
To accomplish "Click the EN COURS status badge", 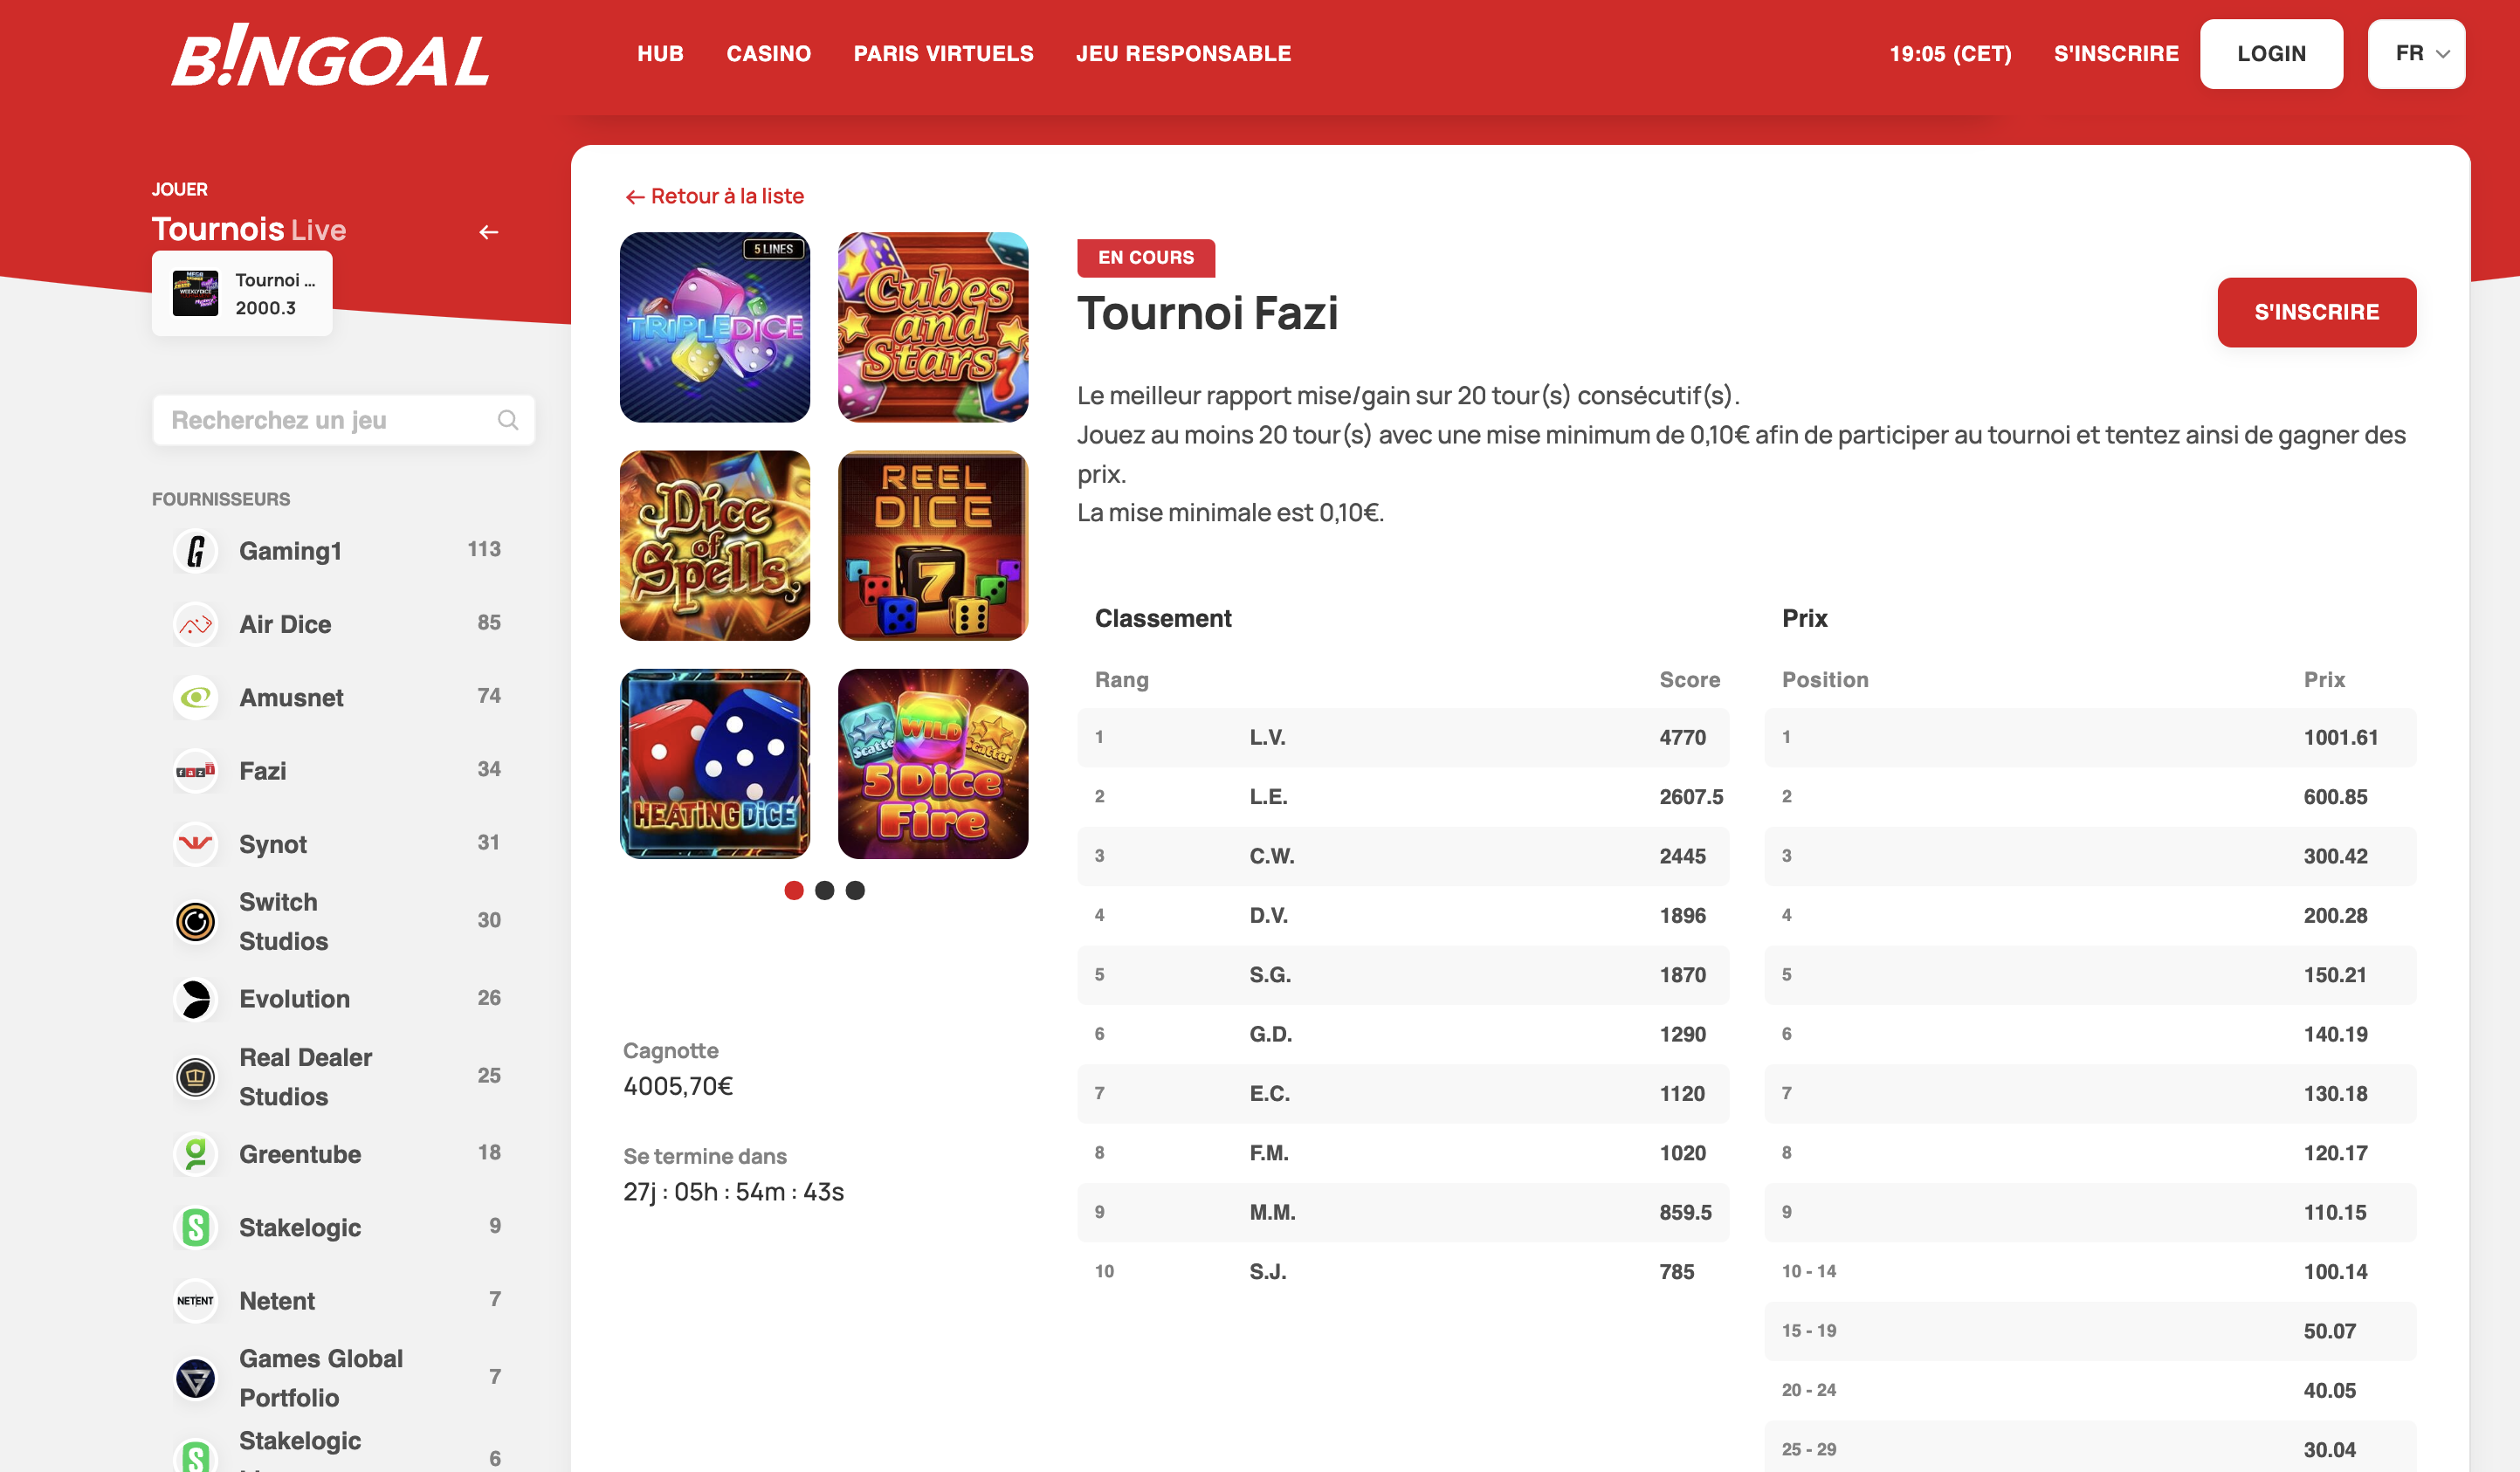I will pyautogui.click(x=1146, y=257).
